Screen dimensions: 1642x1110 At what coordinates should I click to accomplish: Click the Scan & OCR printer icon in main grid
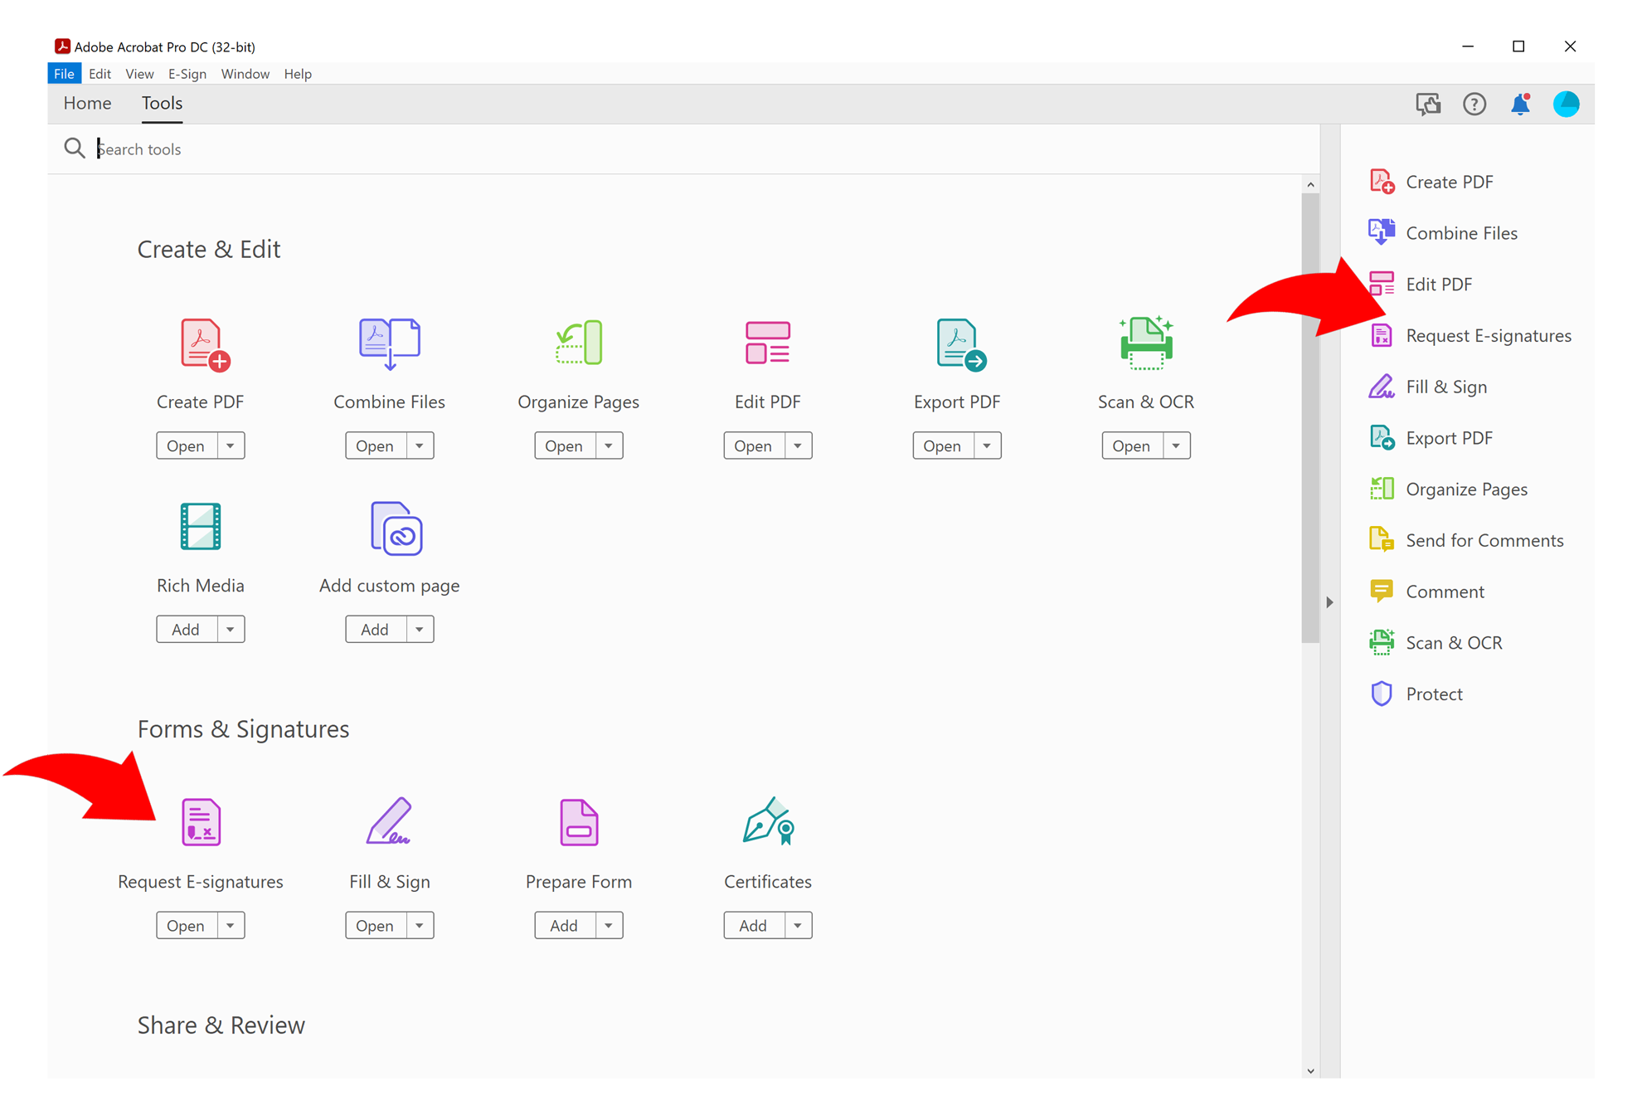coord(1146,343)
